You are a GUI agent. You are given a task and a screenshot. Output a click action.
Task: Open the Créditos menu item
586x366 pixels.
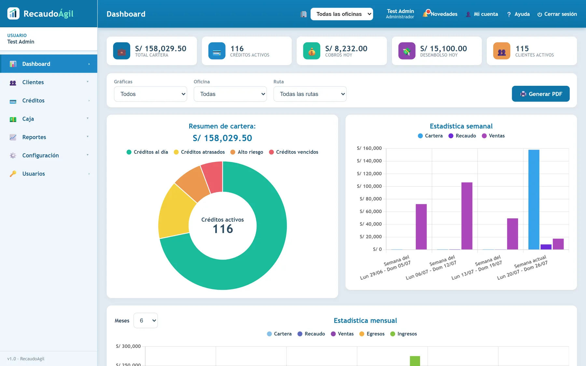coord(49,101)
